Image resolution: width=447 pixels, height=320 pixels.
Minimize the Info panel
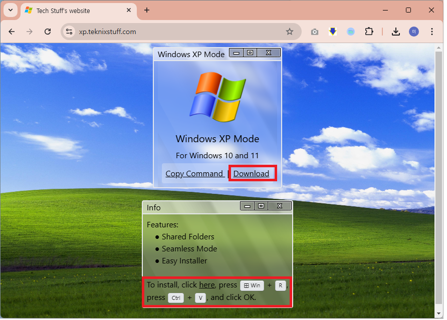(248, 206)
